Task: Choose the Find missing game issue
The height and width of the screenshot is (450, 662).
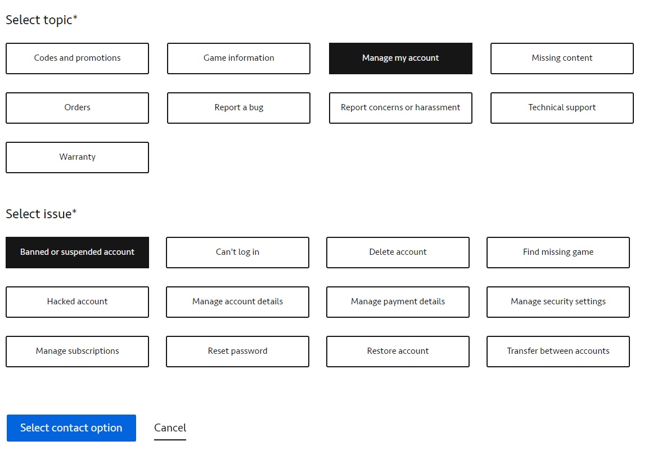Action: [x=558, y=252]
